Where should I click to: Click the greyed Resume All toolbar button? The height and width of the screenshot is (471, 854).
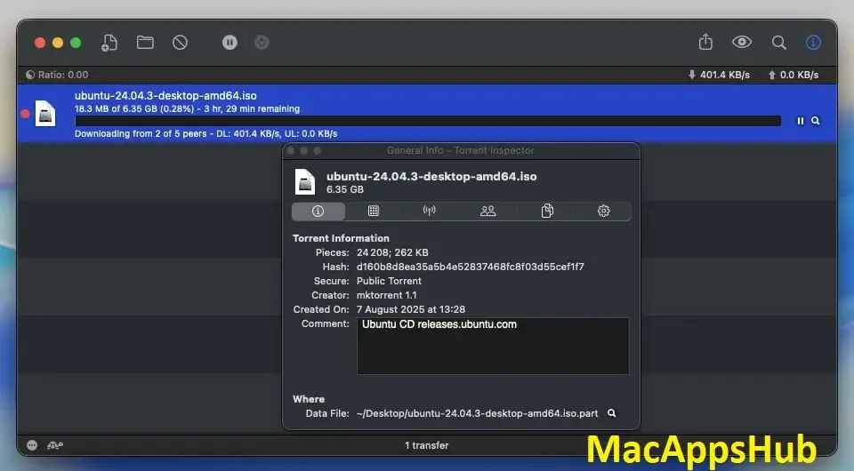262,43
